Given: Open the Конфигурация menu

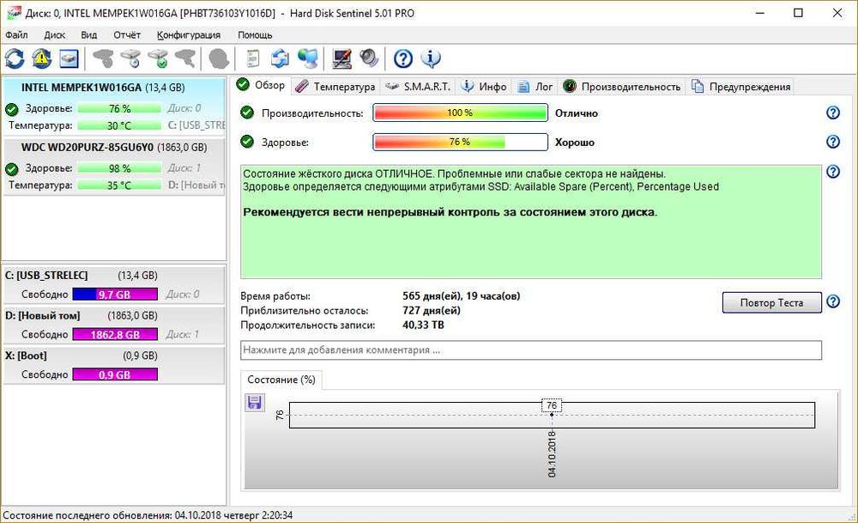Looking at the screenshot, I should coord(189,35).
